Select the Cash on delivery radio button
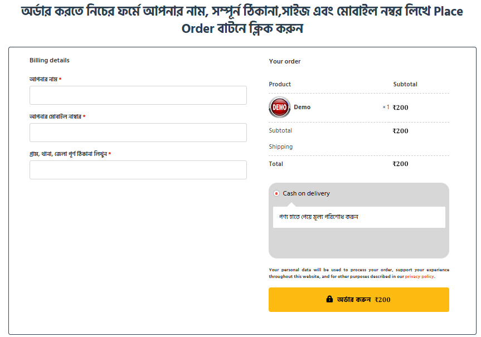Viewport: 481px width, 337px height. (x=276, y=193)
